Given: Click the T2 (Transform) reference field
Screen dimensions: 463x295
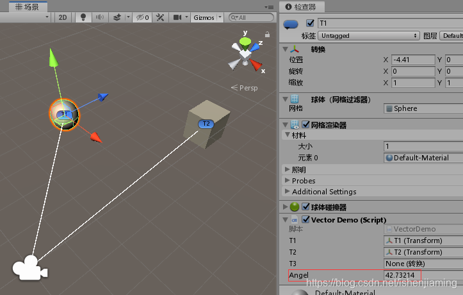Looking at the screenshot, I should [x=423, y=252].
